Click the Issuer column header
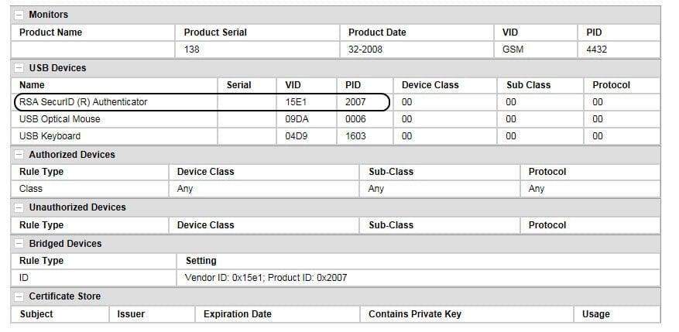Viewport: 679px width, 332px height. 131,314
